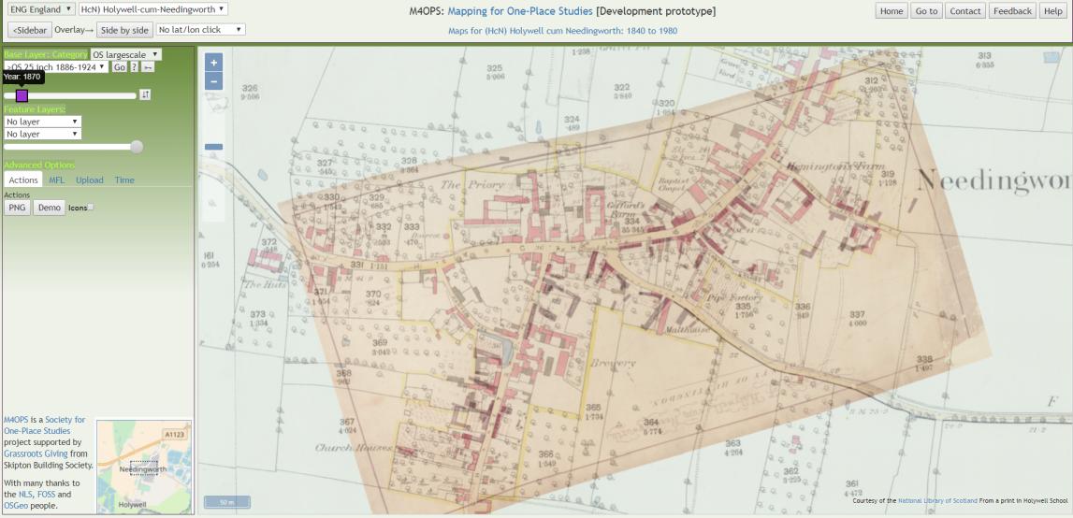Switch to the Upload tab
The width and height of the screenshot is (1073, 518).
pyautogui.click(x=90, y=180)
